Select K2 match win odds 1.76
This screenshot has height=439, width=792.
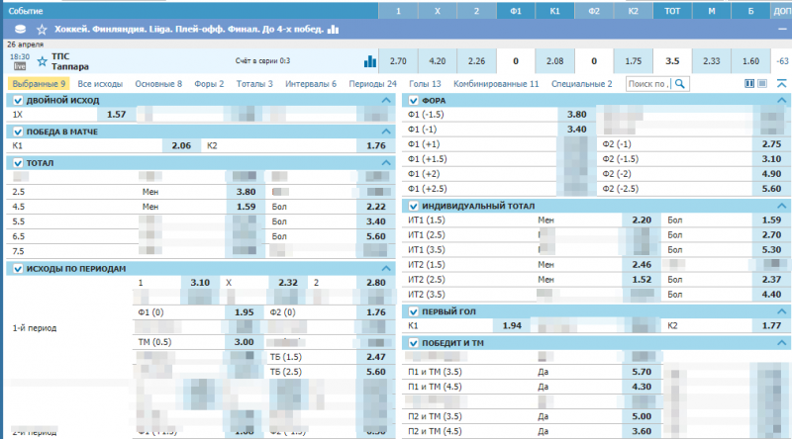pyautogui.click(x=375, y=146)
